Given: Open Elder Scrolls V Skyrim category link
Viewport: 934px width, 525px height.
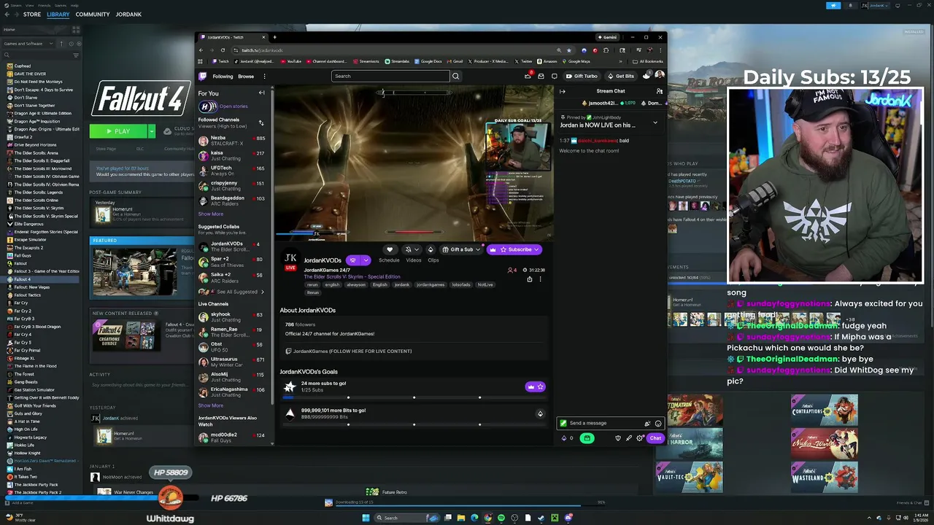Looking at the screenshot, I should tap(352, 277).
